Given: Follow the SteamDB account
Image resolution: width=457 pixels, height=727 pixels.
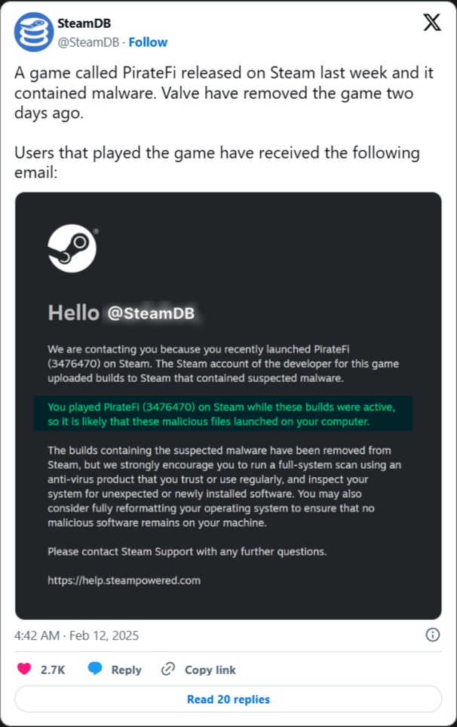Looking at the screenshot, I should [148, 42].
